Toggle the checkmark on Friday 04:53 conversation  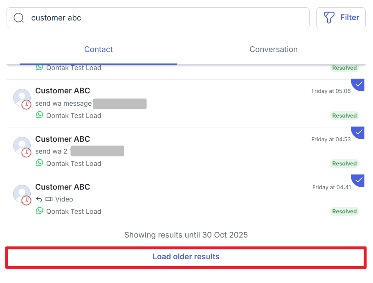tap(359, 132)
